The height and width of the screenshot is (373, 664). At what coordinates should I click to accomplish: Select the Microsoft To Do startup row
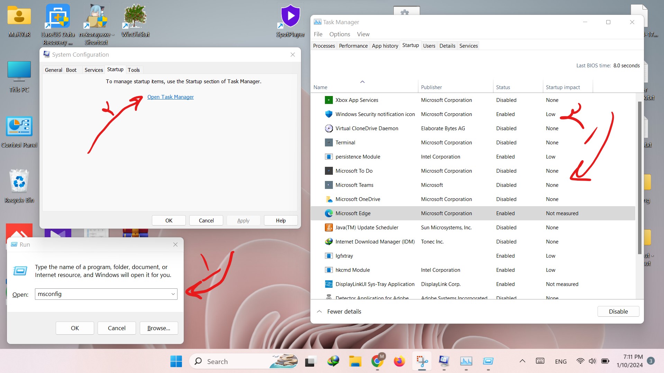coord(473,171)
